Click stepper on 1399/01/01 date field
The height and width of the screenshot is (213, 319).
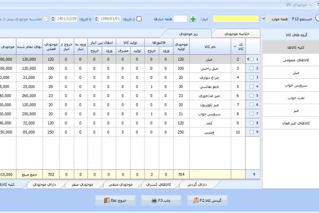(96, 19)
